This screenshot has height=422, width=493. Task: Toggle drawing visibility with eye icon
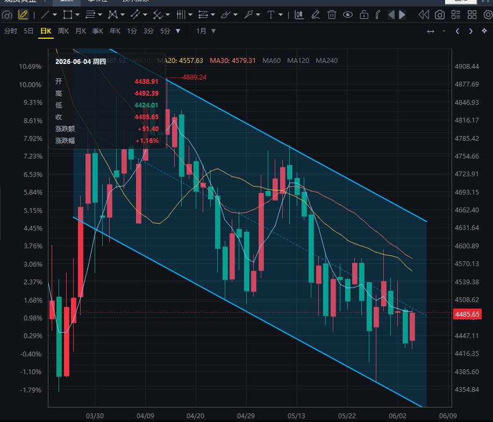(x=348, y=15)
